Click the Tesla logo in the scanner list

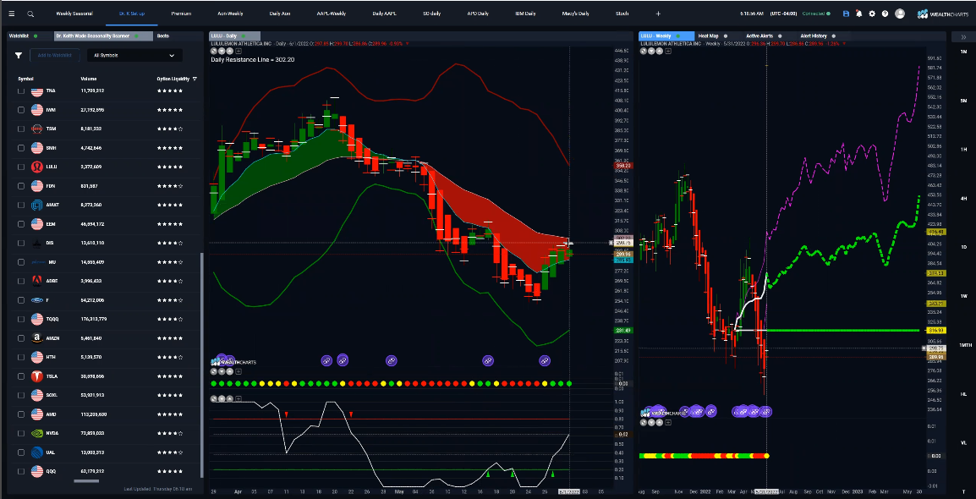pos(36,376)
